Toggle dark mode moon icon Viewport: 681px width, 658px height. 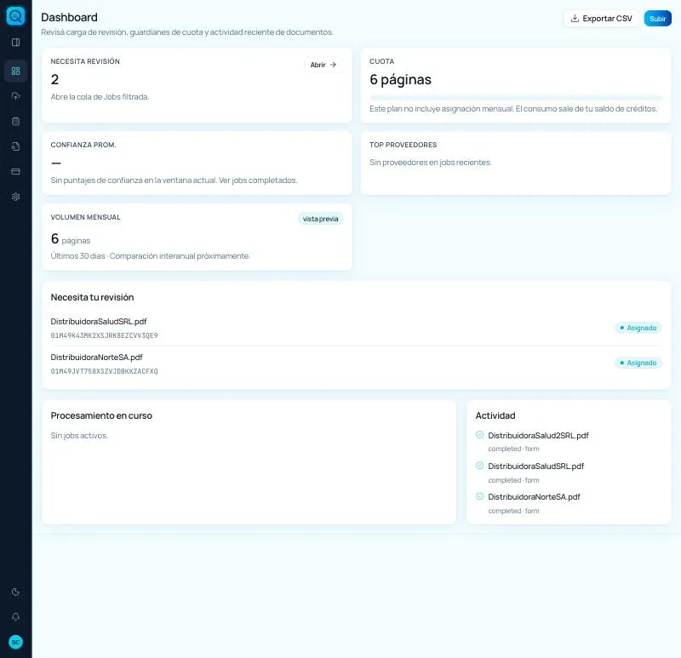click(15, 592)
